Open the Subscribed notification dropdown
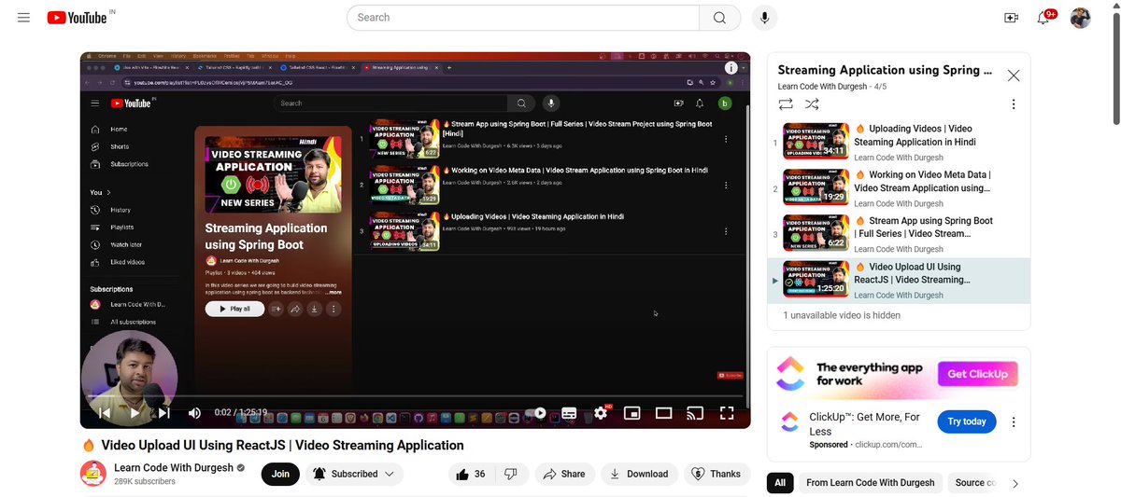This screenshot has width=1121, height=497. [353, 474]
